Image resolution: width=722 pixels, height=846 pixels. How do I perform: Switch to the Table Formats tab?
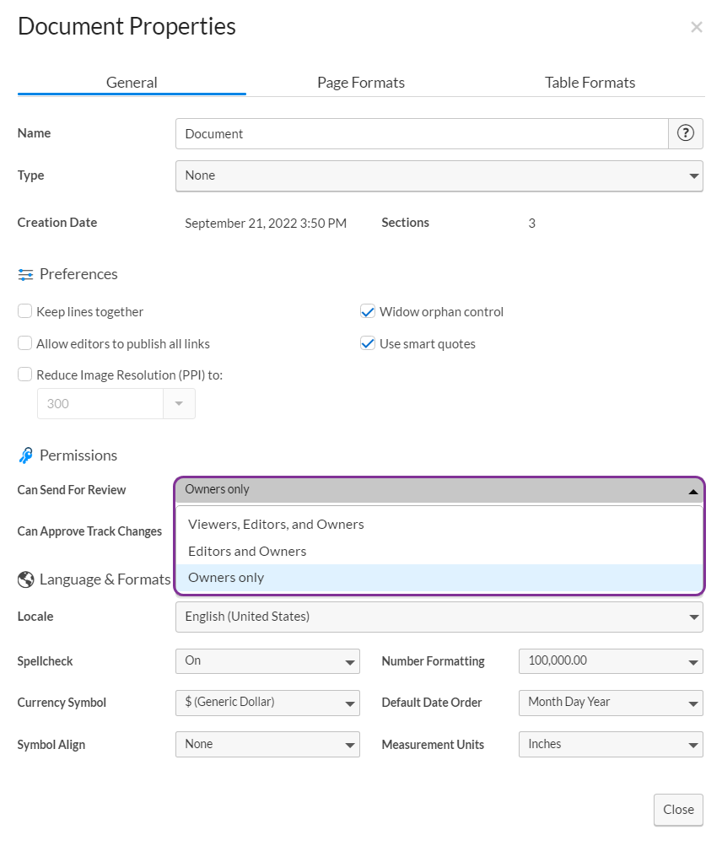pyautogui.click(x=590, y=82)
